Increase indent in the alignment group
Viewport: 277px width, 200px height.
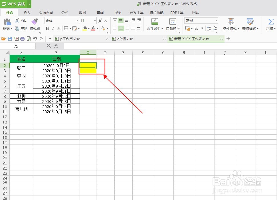click(x=139, y=20)
